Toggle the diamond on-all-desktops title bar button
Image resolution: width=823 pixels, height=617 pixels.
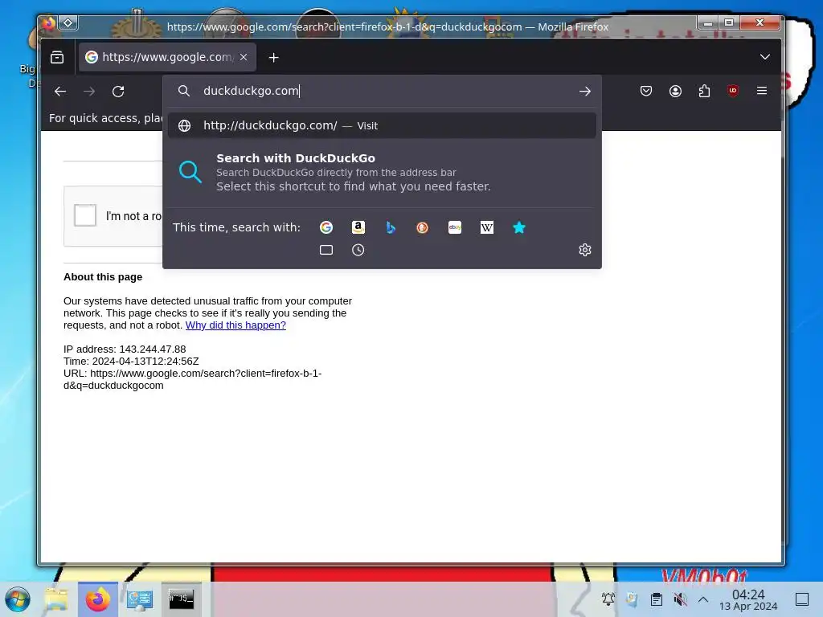(68, 23)
